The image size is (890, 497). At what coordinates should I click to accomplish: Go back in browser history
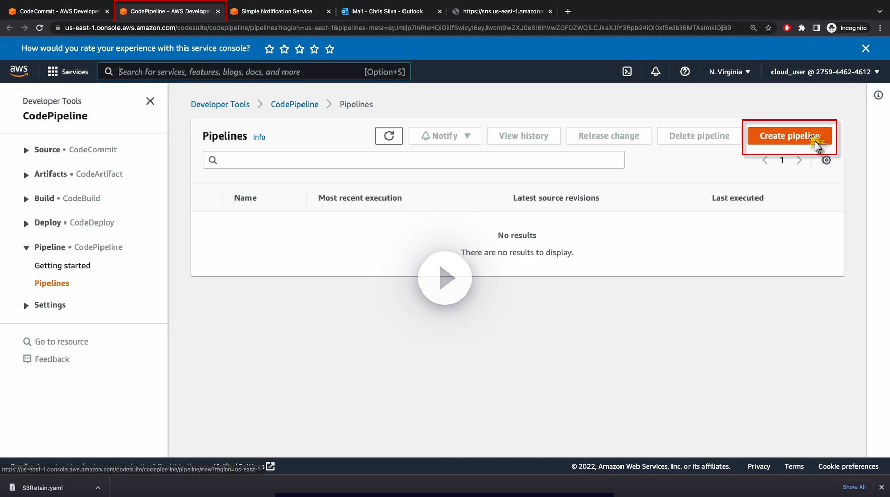[x=10, y=28]
